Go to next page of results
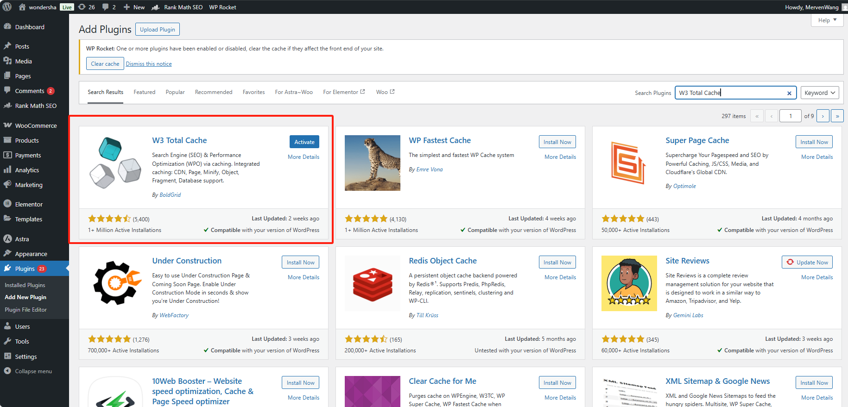The image size is (848, 407). [823, 116]
